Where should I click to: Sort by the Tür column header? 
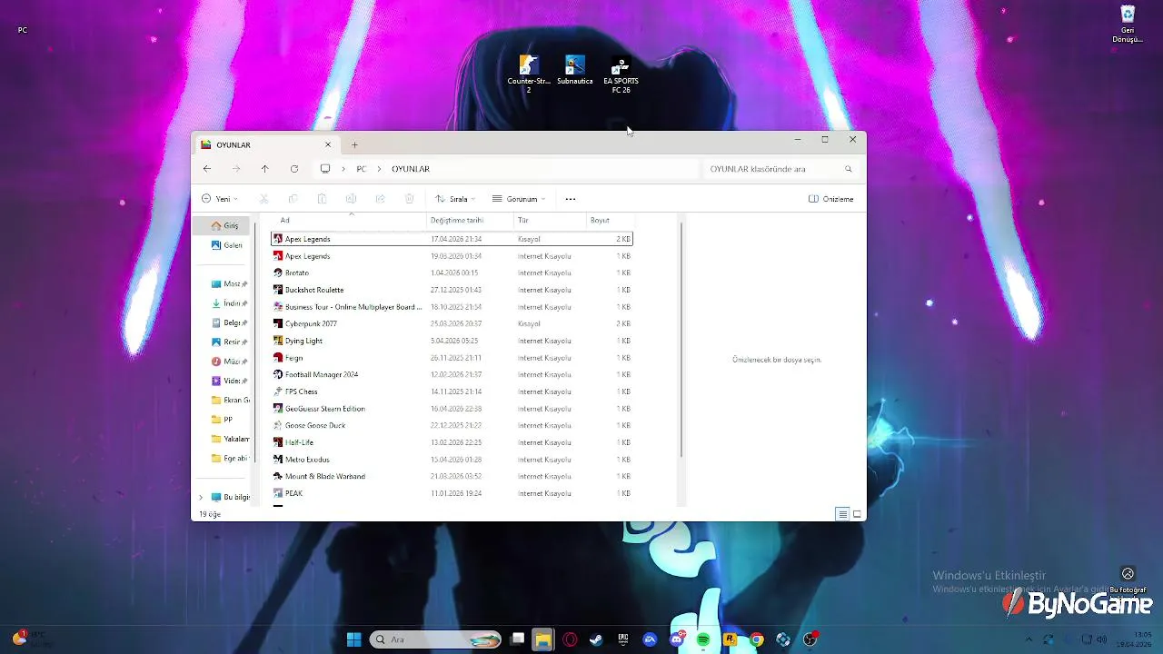[x=550, y=220]
